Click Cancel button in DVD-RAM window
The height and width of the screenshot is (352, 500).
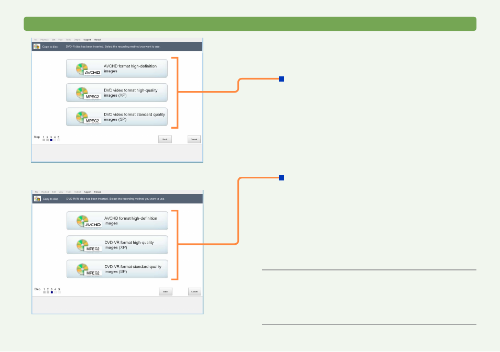click(194, 291)
